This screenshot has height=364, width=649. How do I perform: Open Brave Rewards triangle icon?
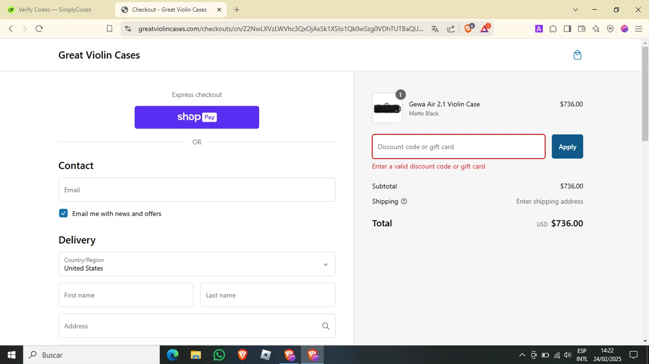(485, 28)
